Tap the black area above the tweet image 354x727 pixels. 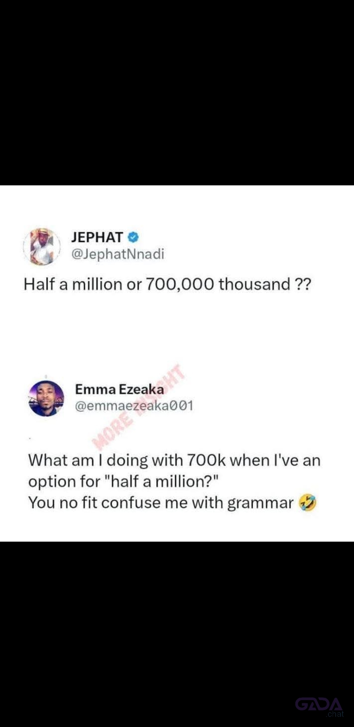point(177,93)
